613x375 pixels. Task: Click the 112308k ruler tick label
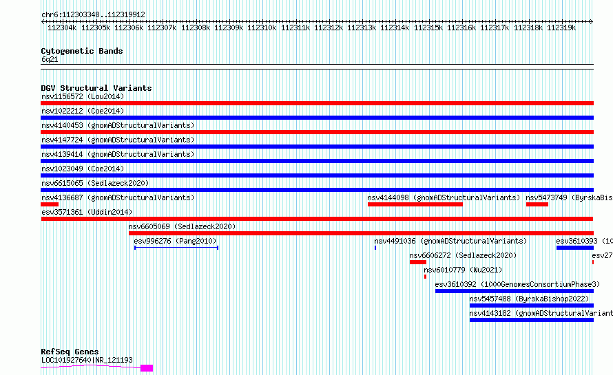click(x=196, y=28)
